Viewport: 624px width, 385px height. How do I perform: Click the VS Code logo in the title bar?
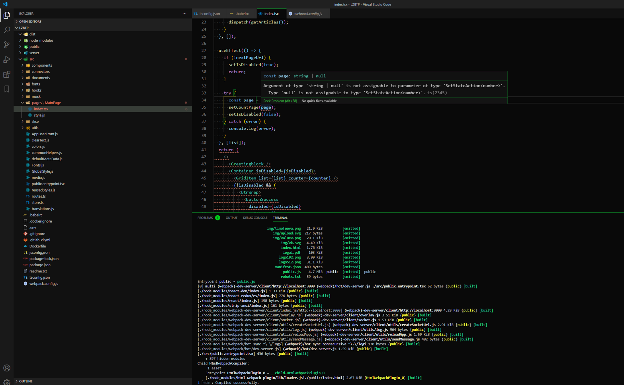click(5, 4)
